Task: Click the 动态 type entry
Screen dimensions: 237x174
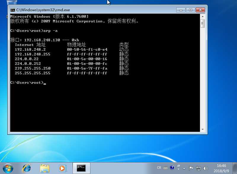Action: [x=124, y=49]
